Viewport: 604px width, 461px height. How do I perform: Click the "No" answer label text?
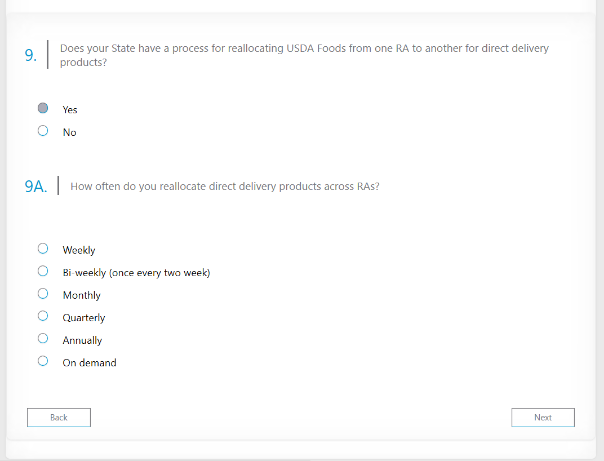point(69,132)
